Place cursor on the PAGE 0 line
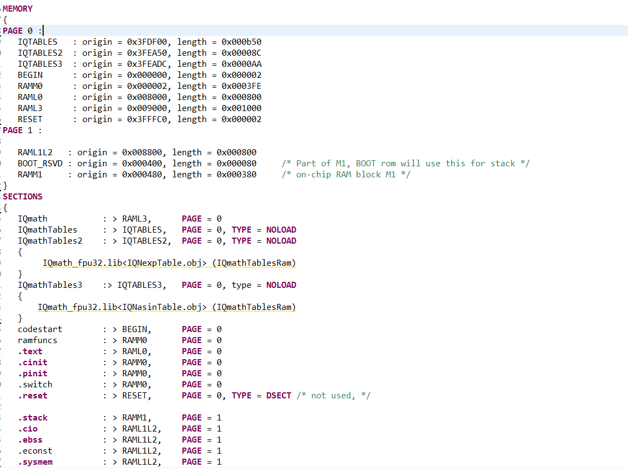Image resolution: width=628 pixels, height=468 pixels. pyautogui.click(x=314, y=31)
